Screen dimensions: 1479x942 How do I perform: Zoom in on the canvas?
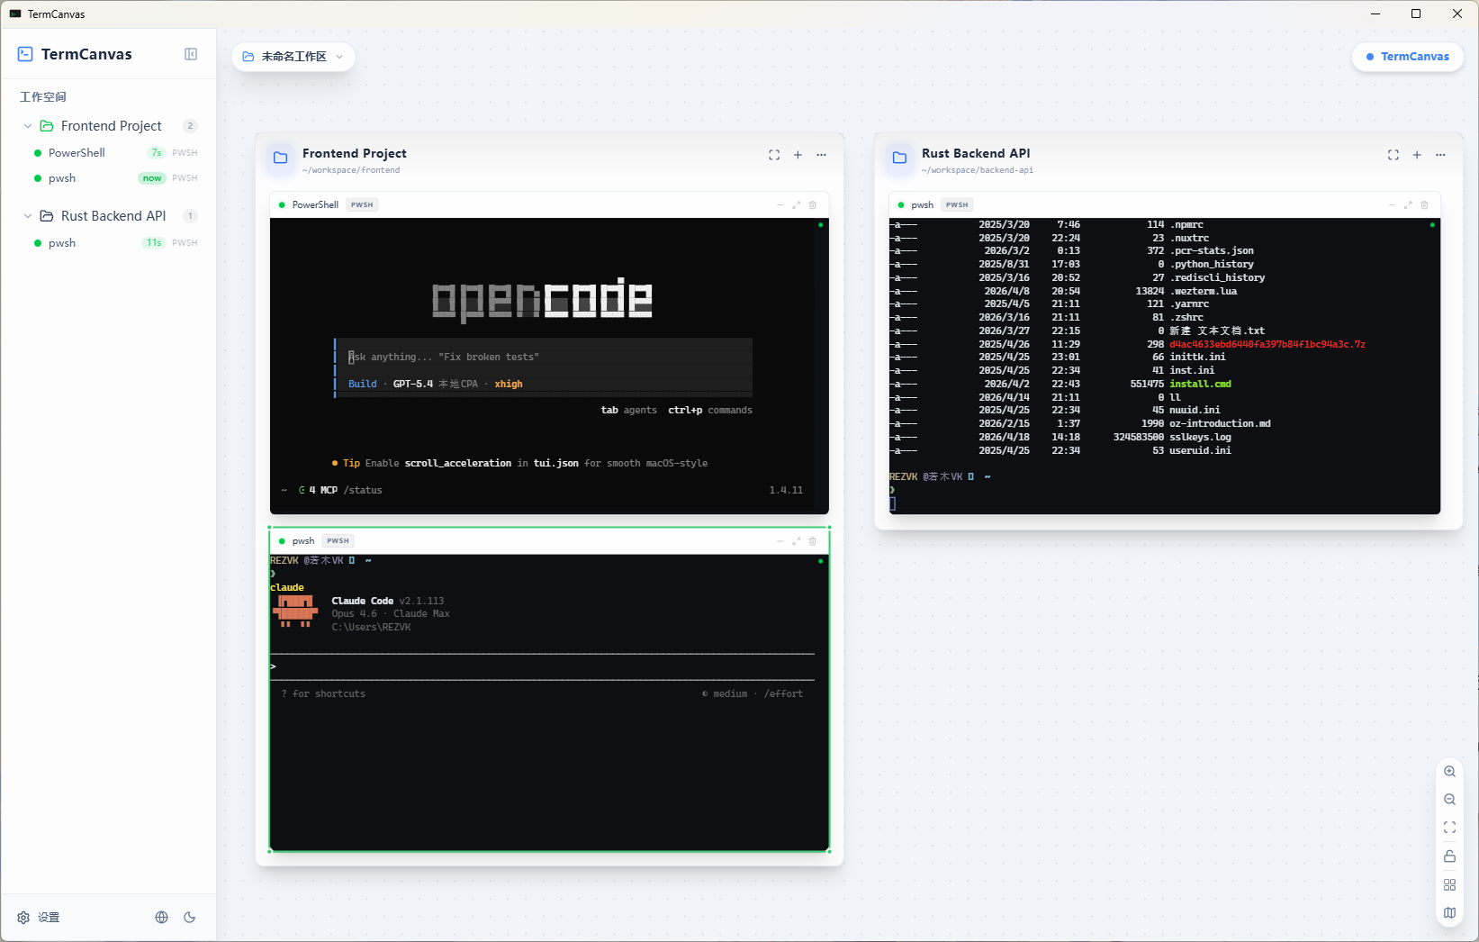pos(1450,771)
